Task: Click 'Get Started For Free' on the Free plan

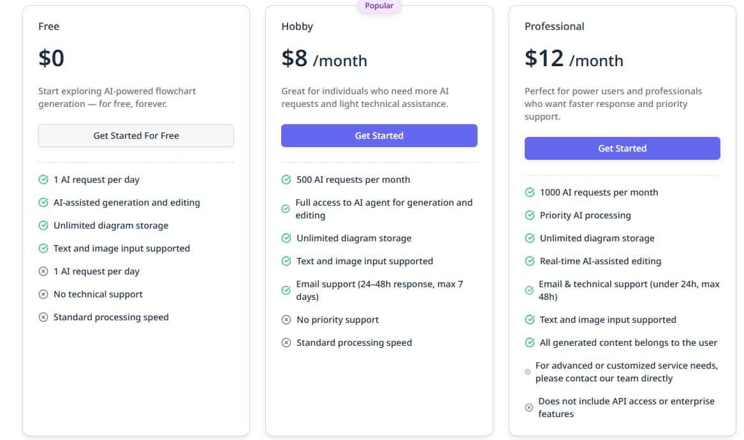Action: click(136, 136)
